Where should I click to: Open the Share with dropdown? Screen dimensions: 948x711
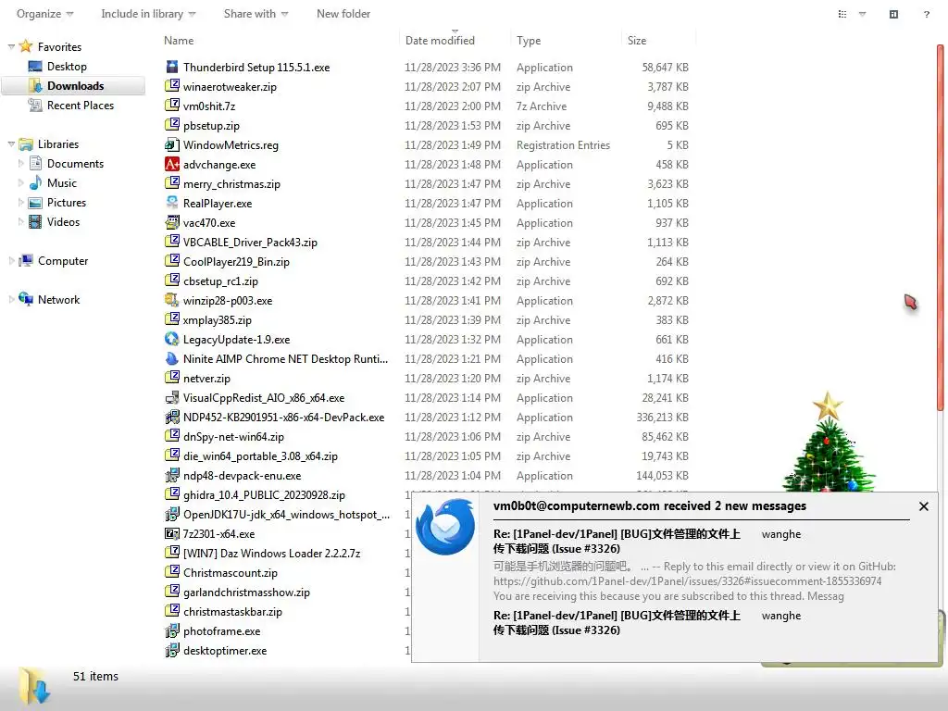click(x=256, y=13)
